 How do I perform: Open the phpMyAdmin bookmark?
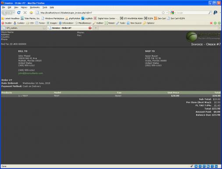(73, 18)
